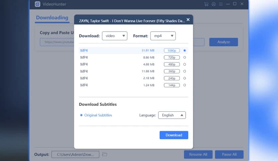Click the 480p quality badge
The width and height of the screenshot is (278, 161).
[x=172, y=64]
